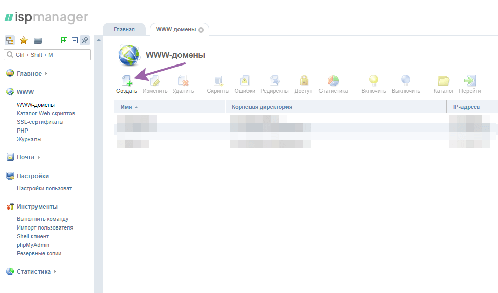Screen dimensions: 498x293
Task: Click the Удалить delete icon
Action: click(x=183, y=81)
